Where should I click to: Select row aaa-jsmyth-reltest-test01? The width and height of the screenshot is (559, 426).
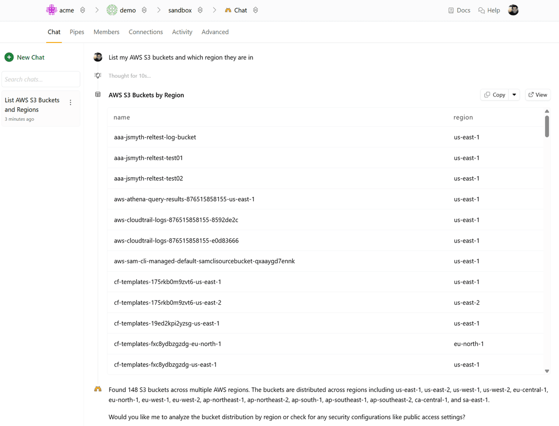pos(326,158)
